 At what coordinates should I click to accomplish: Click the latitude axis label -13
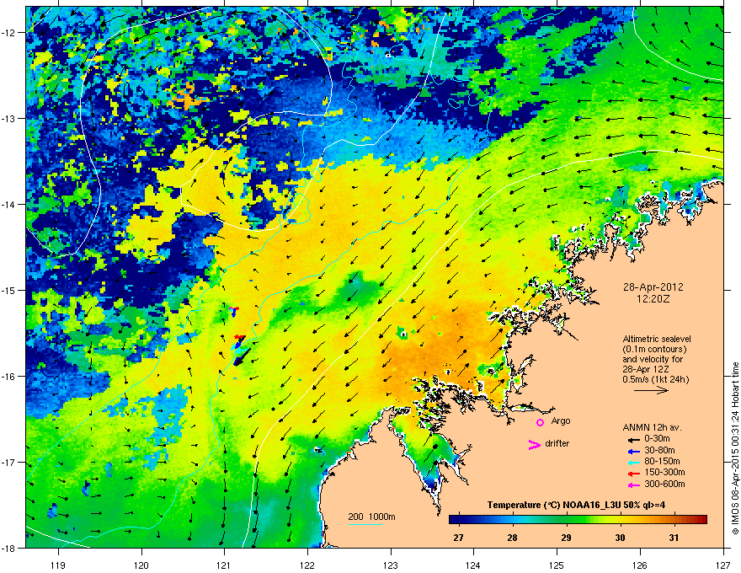[x=10, y=118]
